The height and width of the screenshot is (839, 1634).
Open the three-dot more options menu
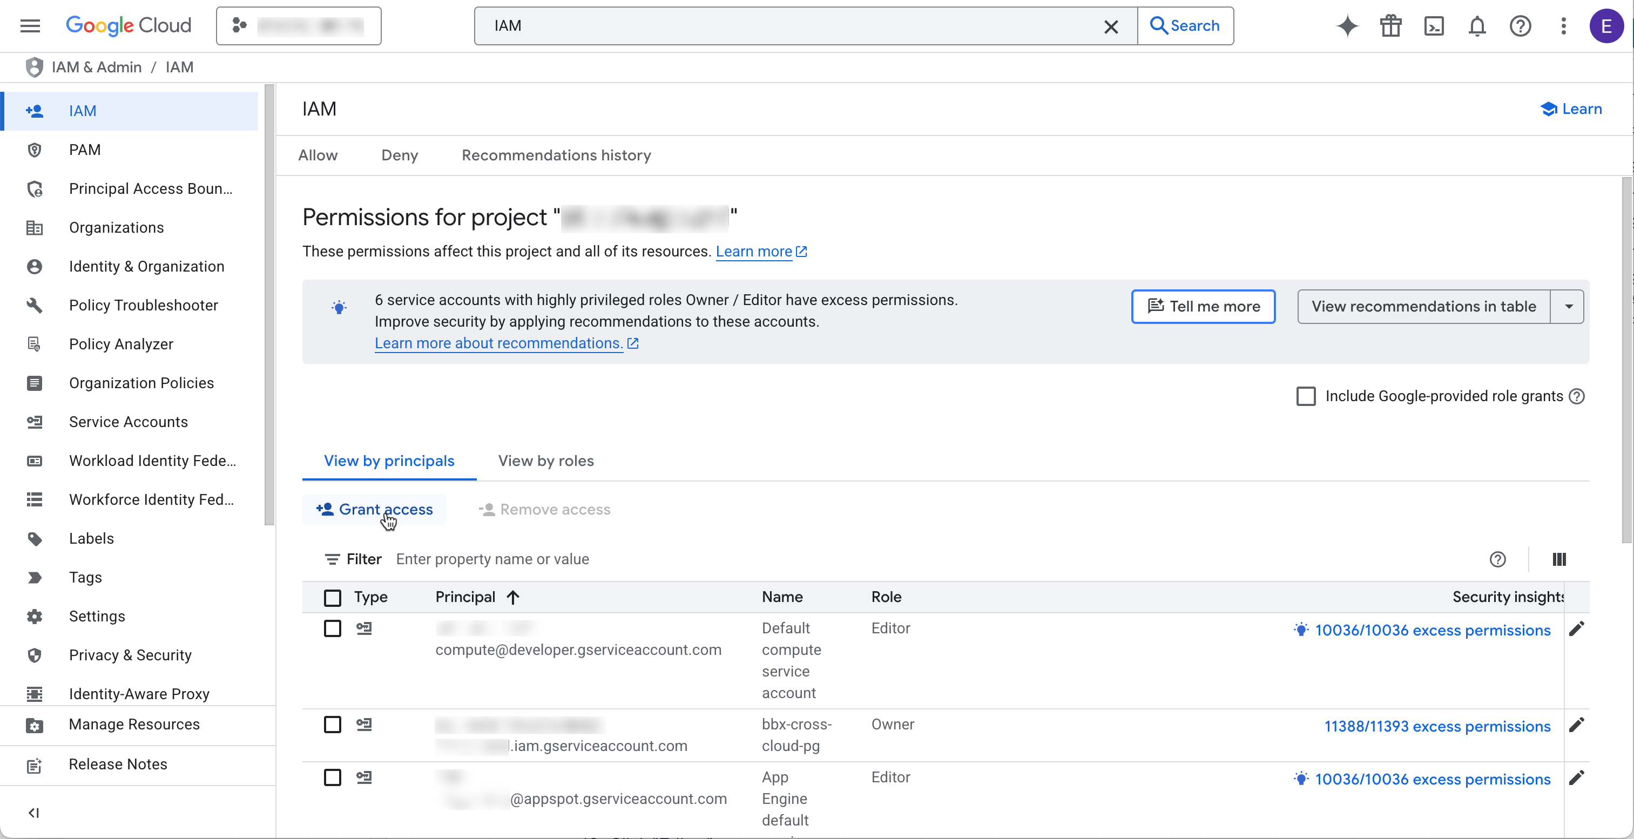(x=1563, y=26)
